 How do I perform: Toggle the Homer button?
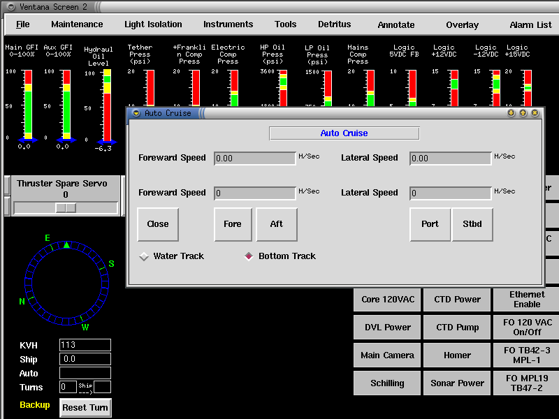pyautogui.click(x=458, y=355)
